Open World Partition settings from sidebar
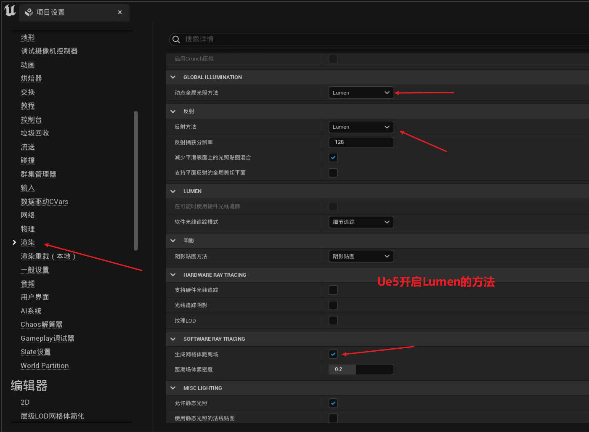 [45, 366]
